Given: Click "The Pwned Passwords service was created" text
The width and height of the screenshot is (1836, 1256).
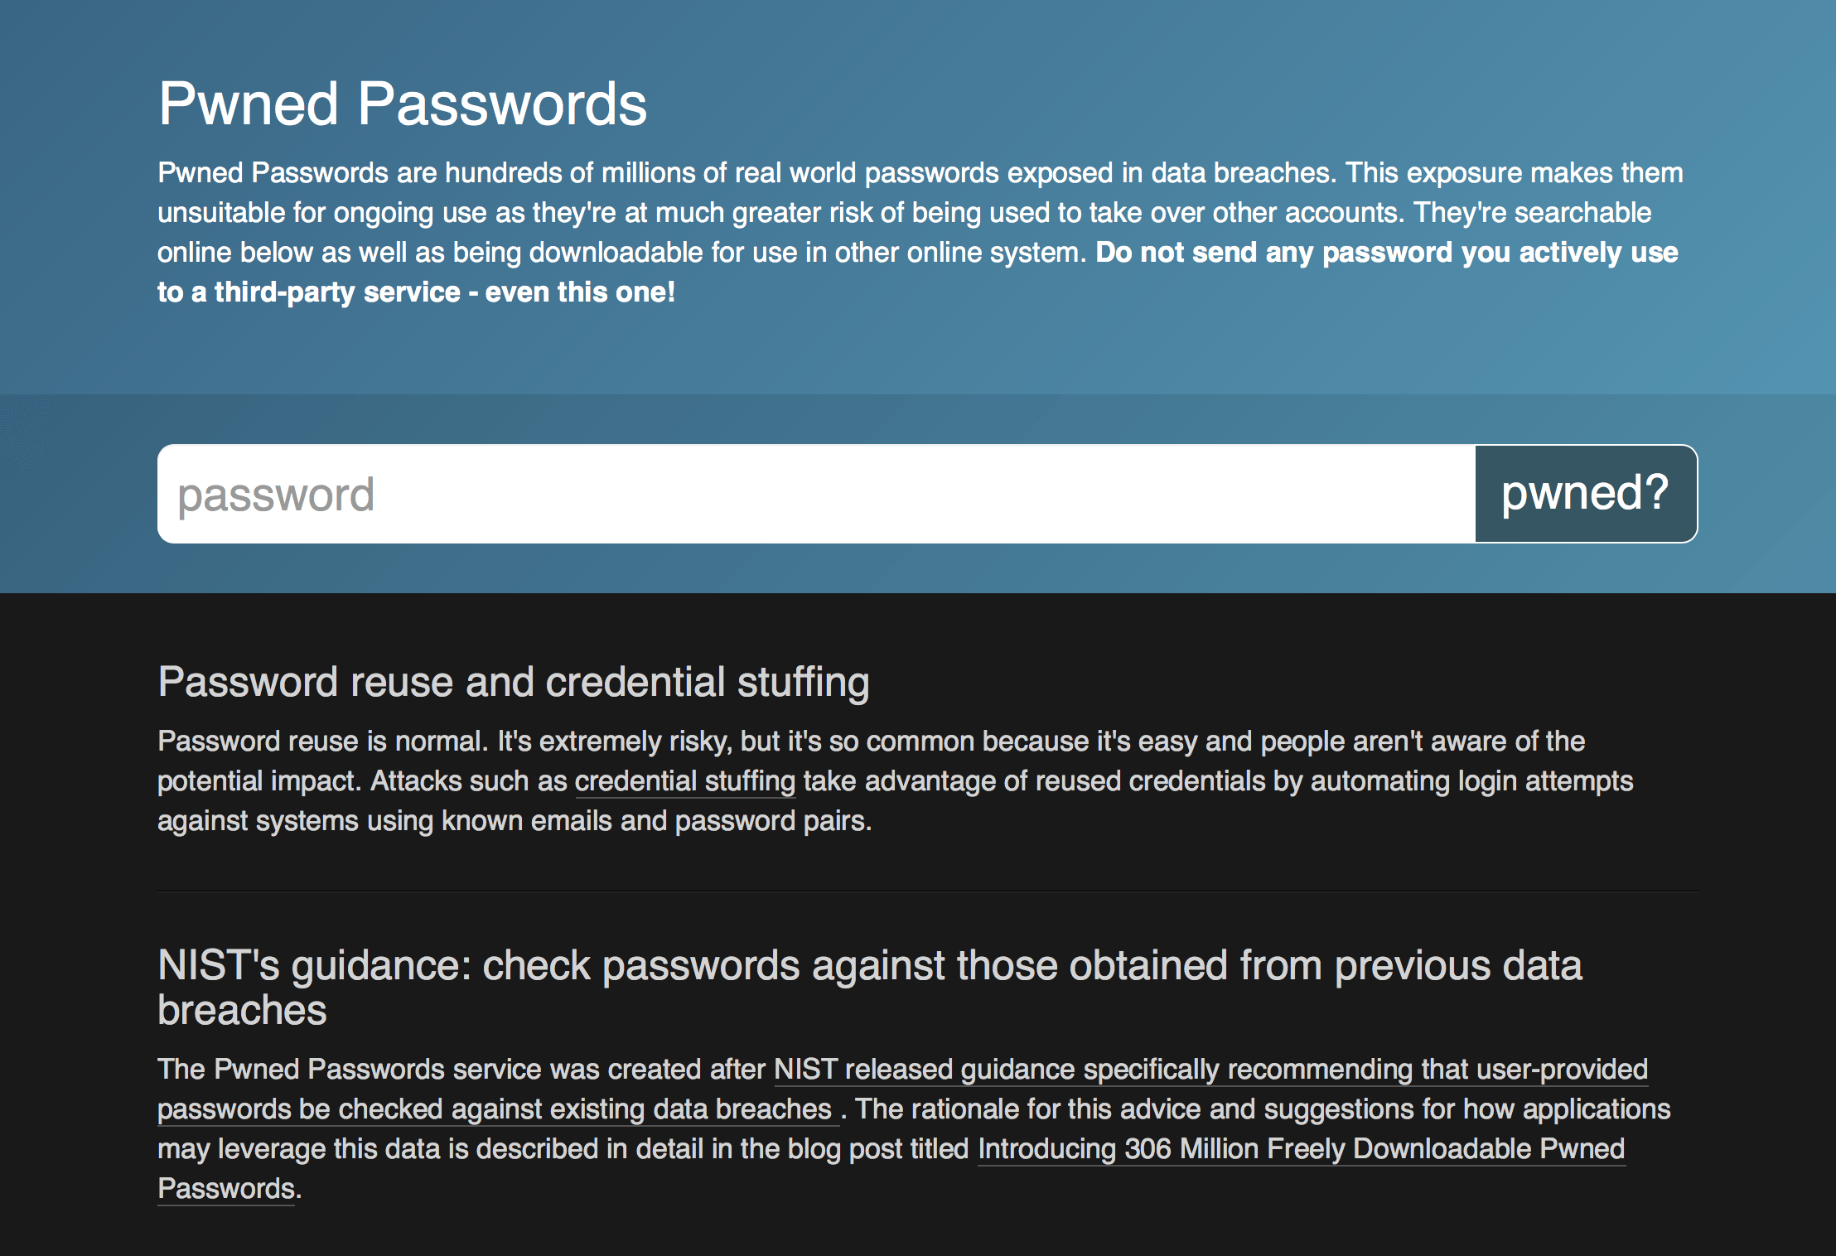Looking at the screenshot, I should coord(461,1070).
